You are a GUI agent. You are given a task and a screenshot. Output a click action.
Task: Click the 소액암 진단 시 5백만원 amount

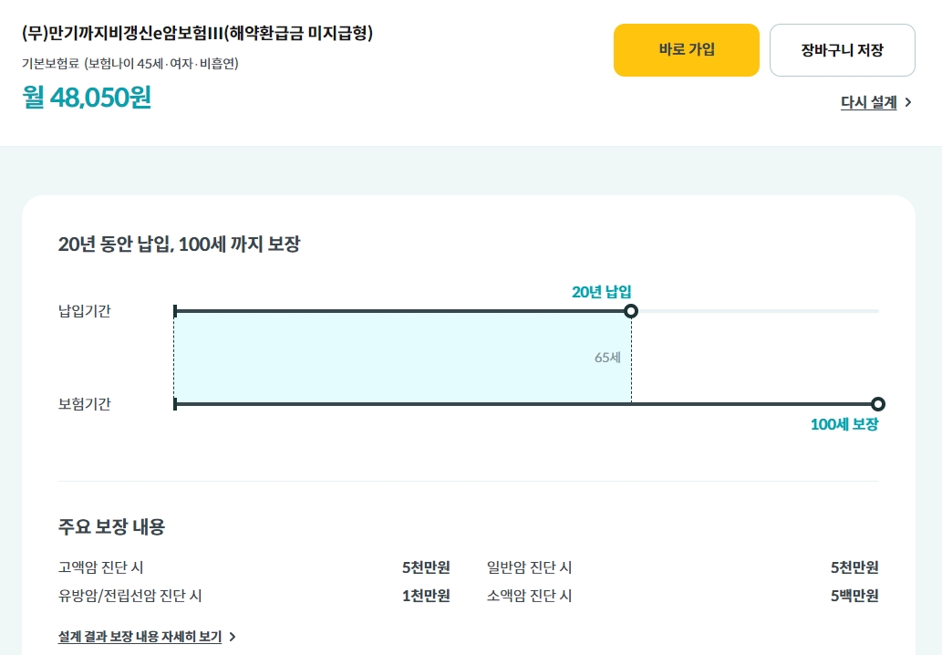click(854, 596)
